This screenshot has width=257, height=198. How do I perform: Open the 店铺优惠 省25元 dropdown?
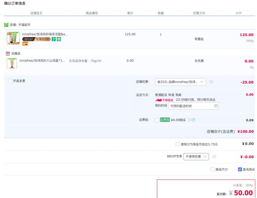(180, 82)
